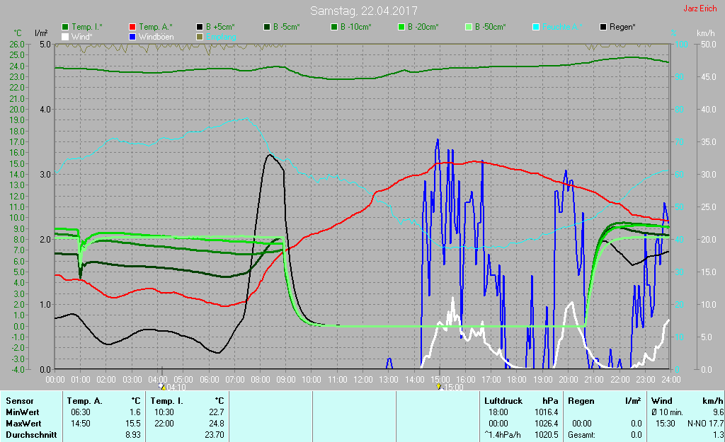Click the 'l/m²' rain axis unit label

[42, 33]
